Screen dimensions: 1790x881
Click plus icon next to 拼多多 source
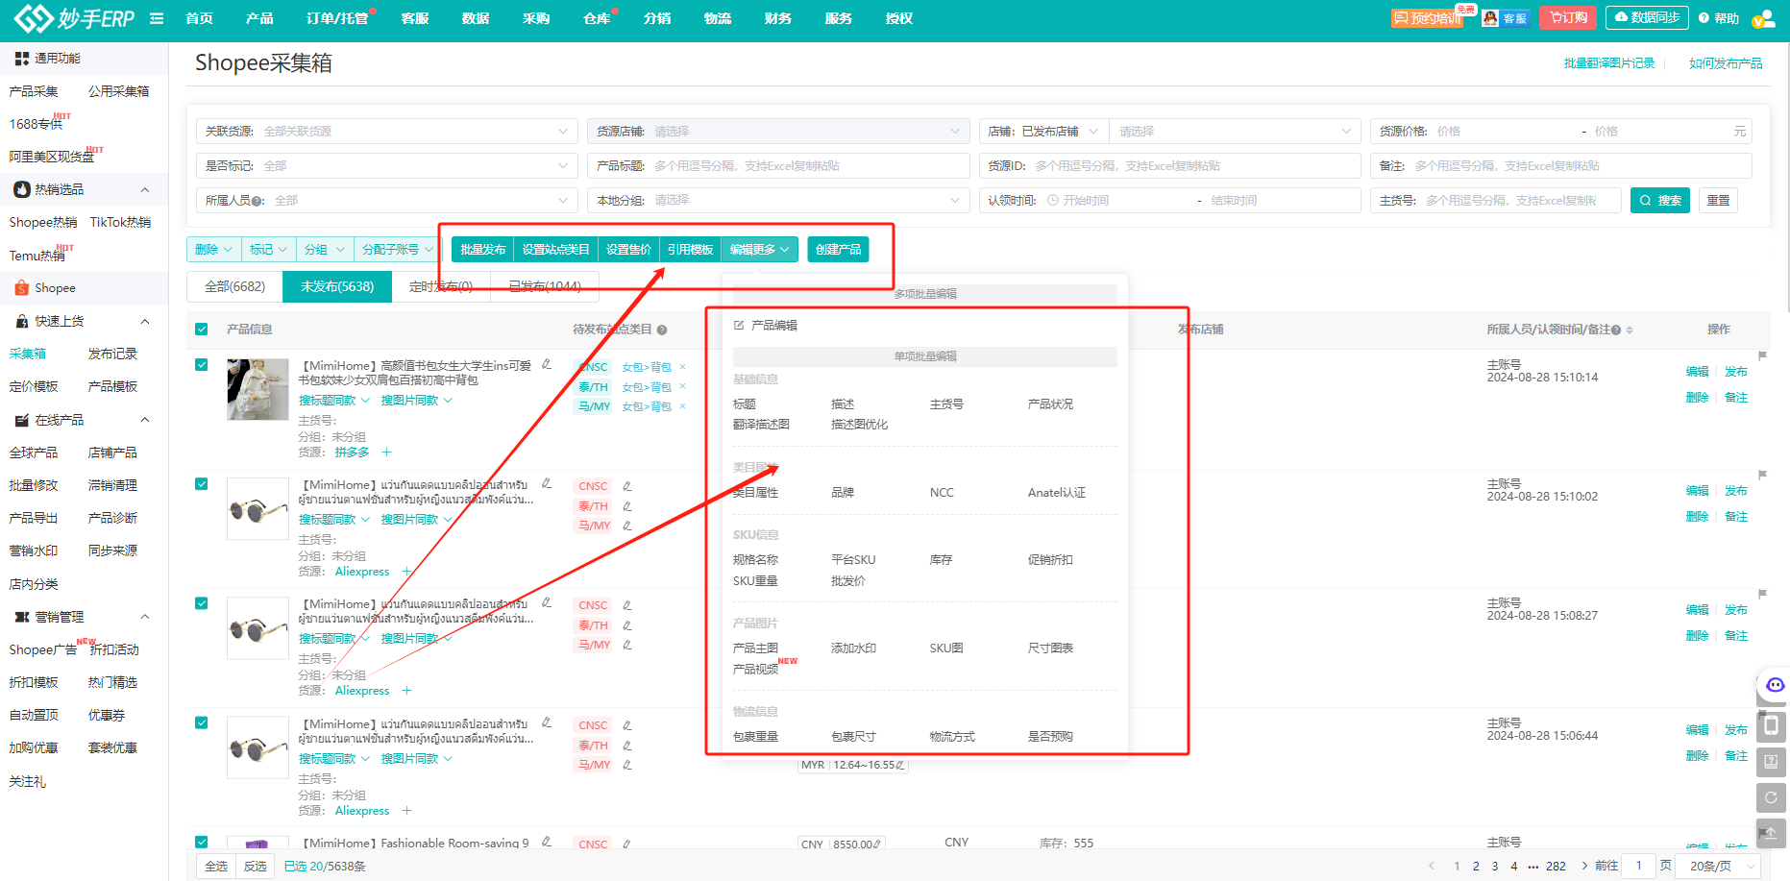click(x=386, y=453)
